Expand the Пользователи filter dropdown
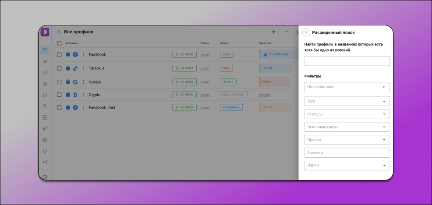432x205 pixels. (347, 87)
